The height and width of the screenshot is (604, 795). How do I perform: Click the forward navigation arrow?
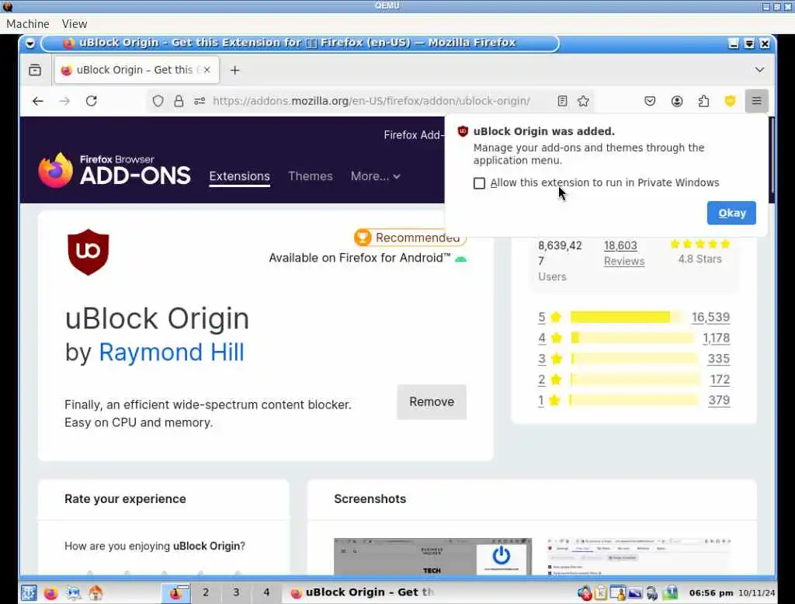click(x=64, y=101)
